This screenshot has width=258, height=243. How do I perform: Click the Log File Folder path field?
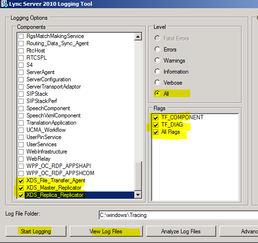coord(178,215)
